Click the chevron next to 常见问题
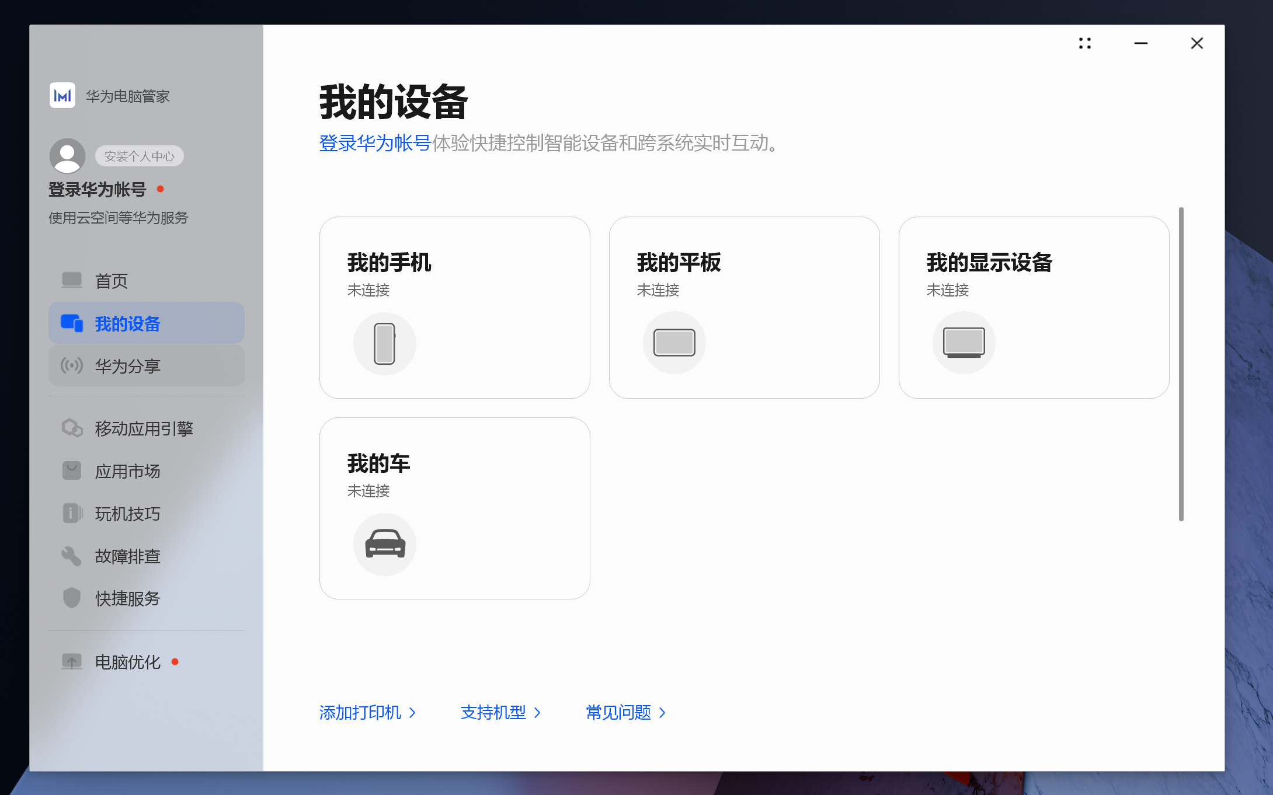1273x795 pixels. pyautogui.click(x=662, y=713)
